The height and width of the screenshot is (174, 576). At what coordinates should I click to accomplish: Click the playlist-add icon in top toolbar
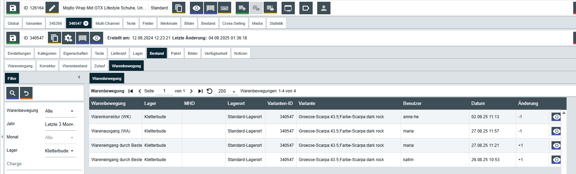pos(242,8)
